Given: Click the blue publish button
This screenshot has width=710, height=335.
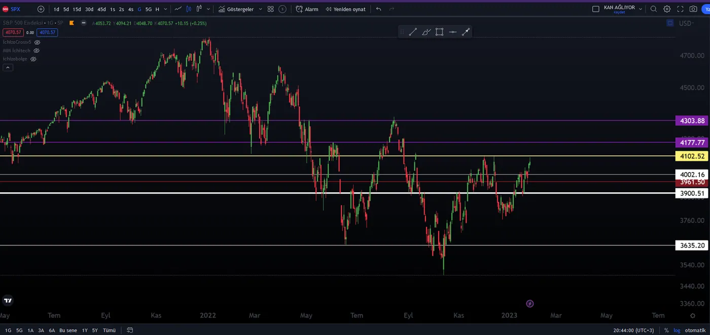Looking at the screenshot, I should pyautogui.click(x=706, y=9).
